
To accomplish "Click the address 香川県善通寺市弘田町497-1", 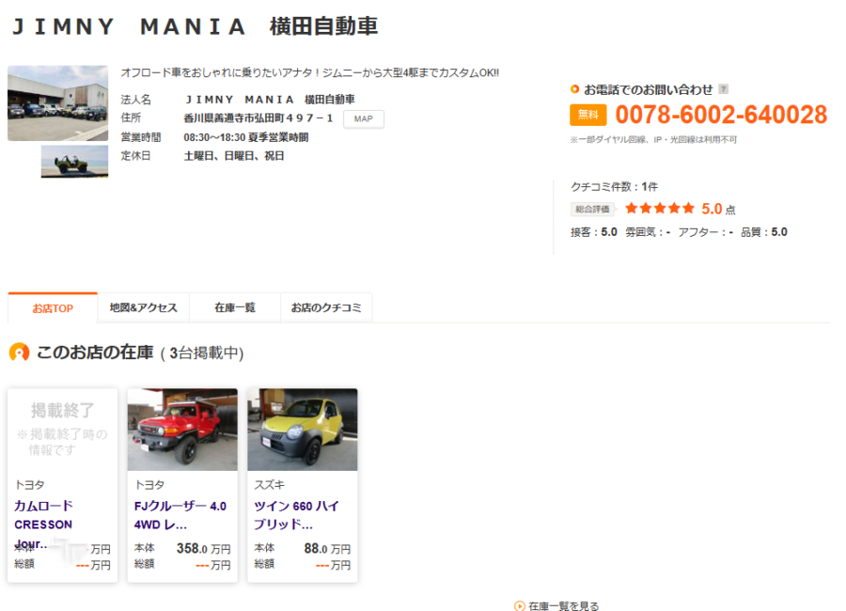I will click(258, 118).
